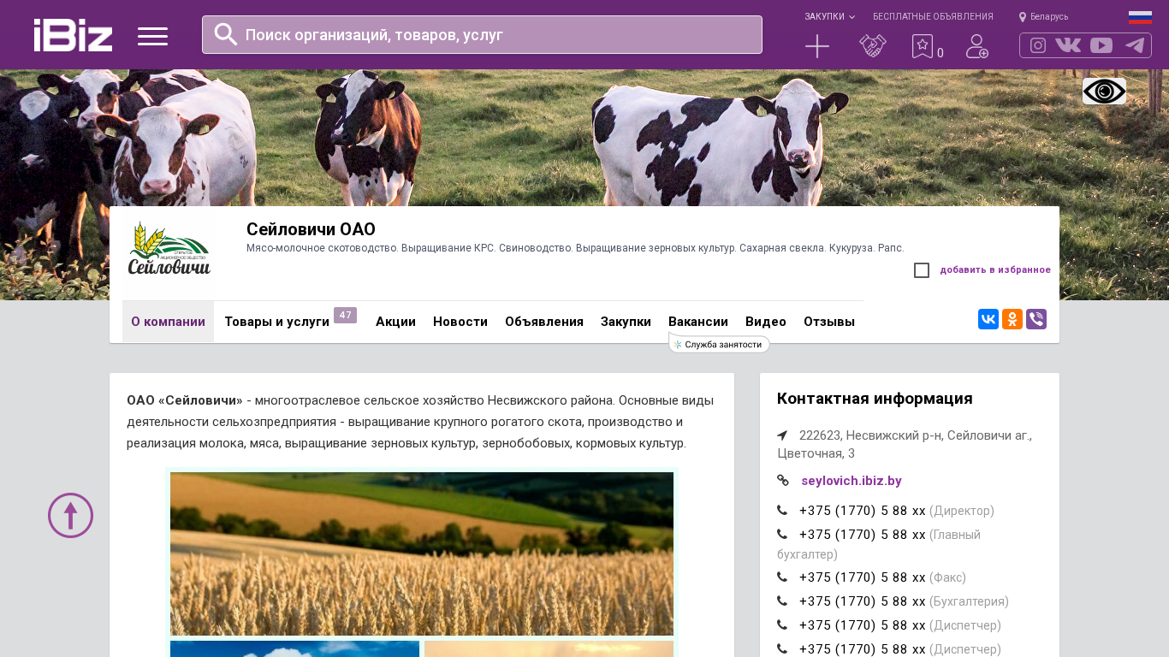Reveal the Директор phone number
The height and width of the screenshot is (657, 1169).
coord(862,511)
